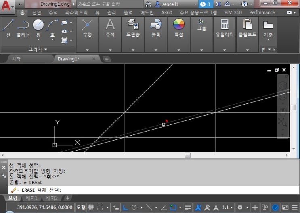
Task: Switch to Layout1 (배치1) tab
Action: (x=31, y=198)
